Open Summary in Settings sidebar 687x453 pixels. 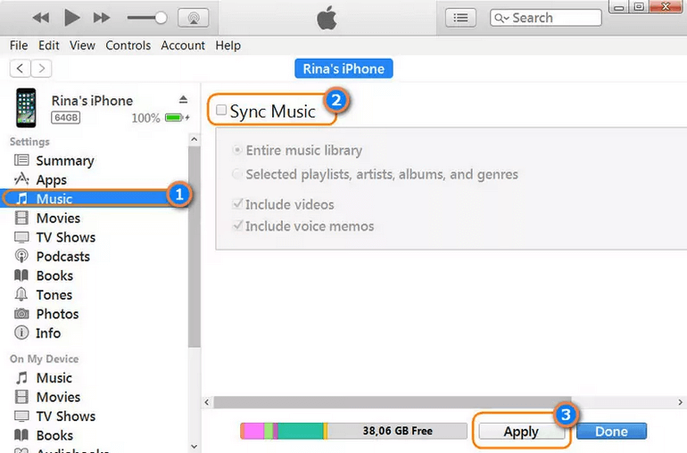pyautogui.click(x=65, y=161)
